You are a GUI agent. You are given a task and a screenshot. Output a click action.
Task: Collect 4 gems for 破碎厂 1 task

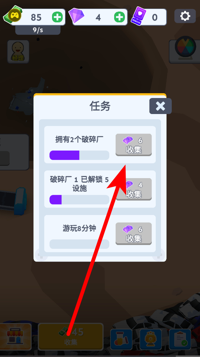134,189
